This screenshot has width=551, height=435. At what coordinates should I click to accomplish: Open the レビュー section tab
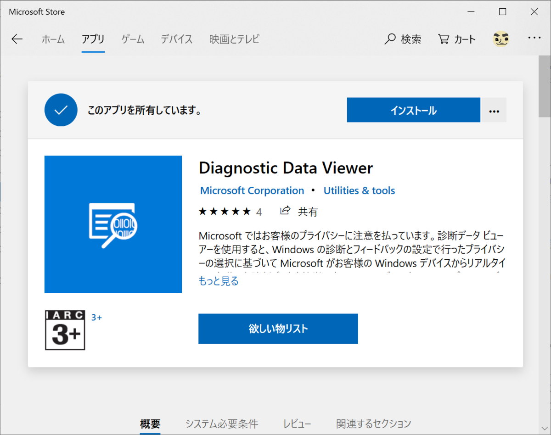coord(297,424)
